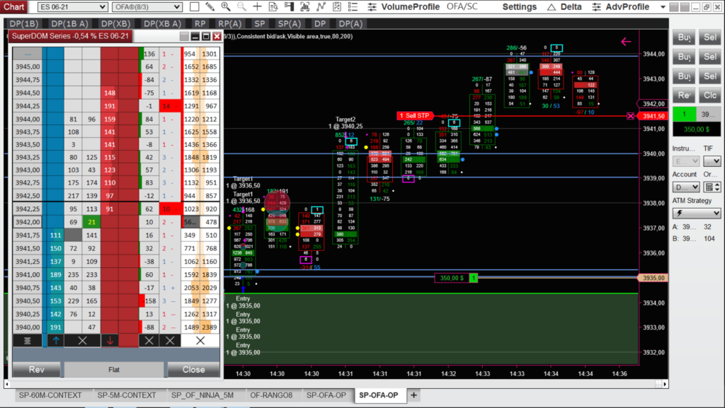Click the red down arrow in SuperDOM

(x=110, y=341)
